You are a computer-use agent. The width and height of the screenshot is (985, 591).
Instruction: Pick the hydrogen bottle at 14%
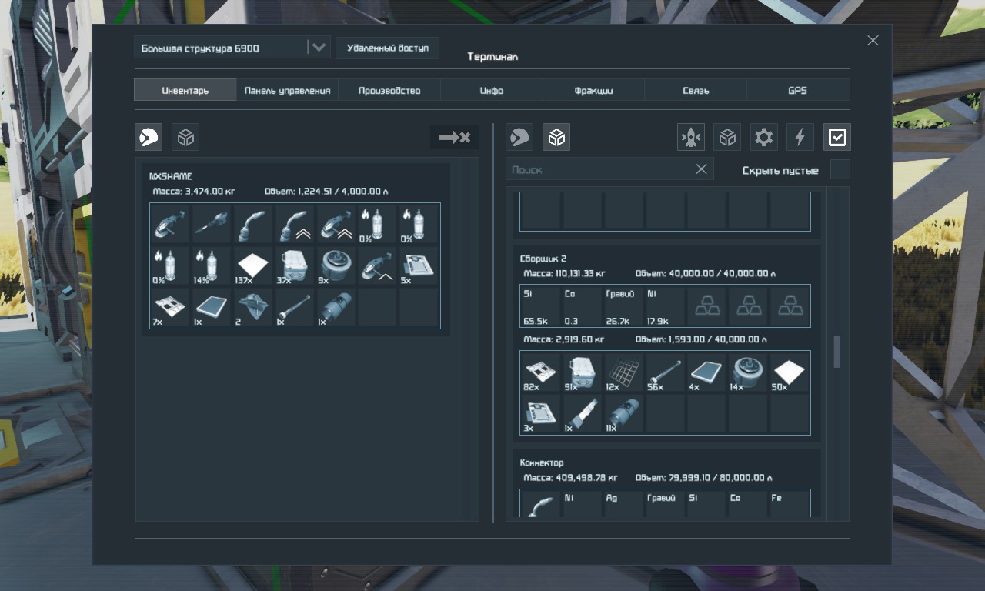(x=212, y=265)
